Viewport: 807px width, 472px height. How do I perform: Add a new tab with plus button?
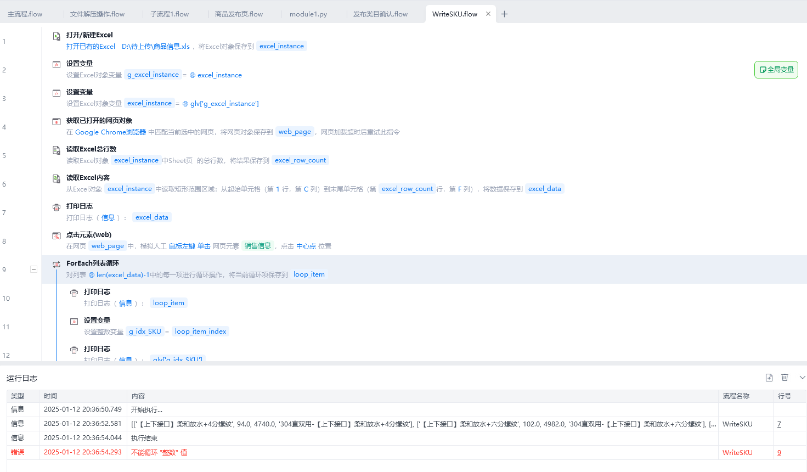point(504,14)
